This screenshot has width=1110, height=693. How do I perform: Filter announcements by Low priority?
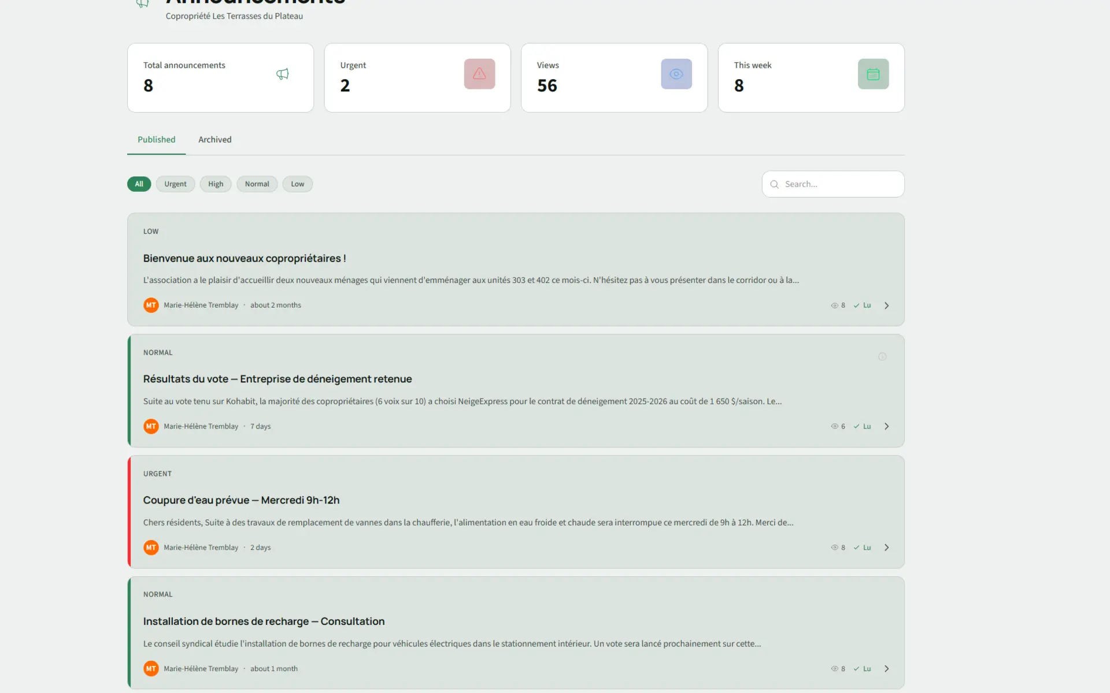tap(297, 184)
